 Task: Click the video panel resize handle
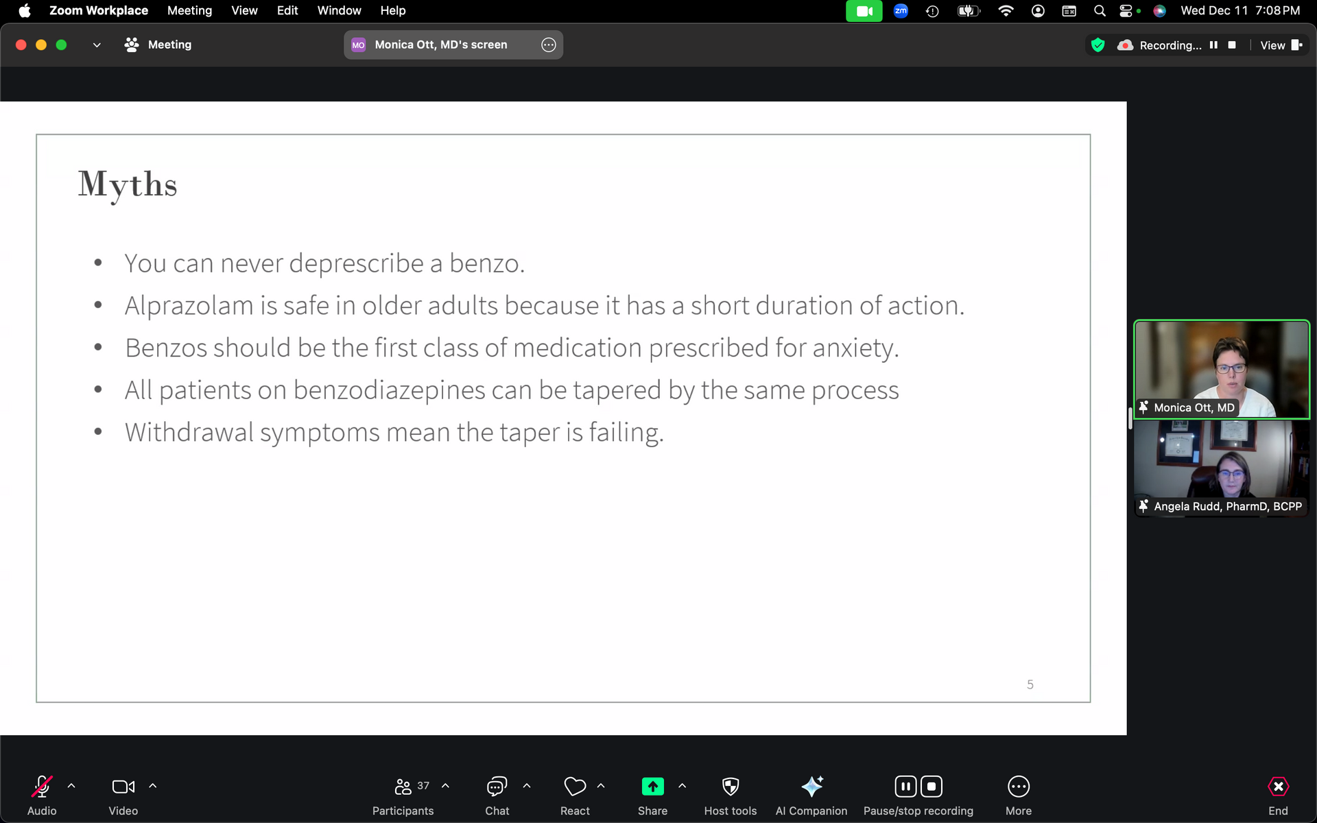click(1130, 418)
